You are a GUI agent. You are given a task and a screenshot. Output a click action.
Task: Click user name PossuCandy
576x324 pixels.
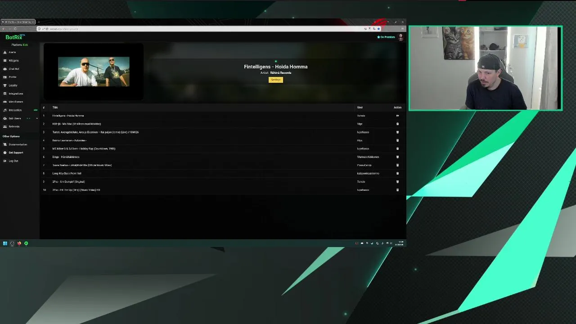point(364,165)
